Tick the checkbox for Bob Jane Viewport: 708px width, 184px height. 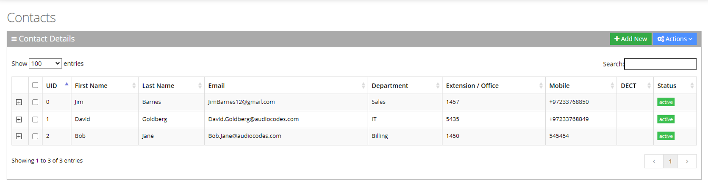coord(35,136)
